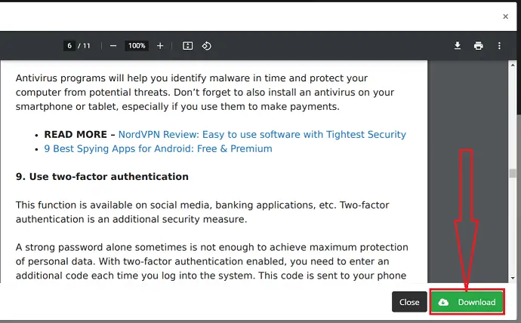Click the green Download button
The image size is (521, 323).
pyautogui.click(x=467, y=302)
